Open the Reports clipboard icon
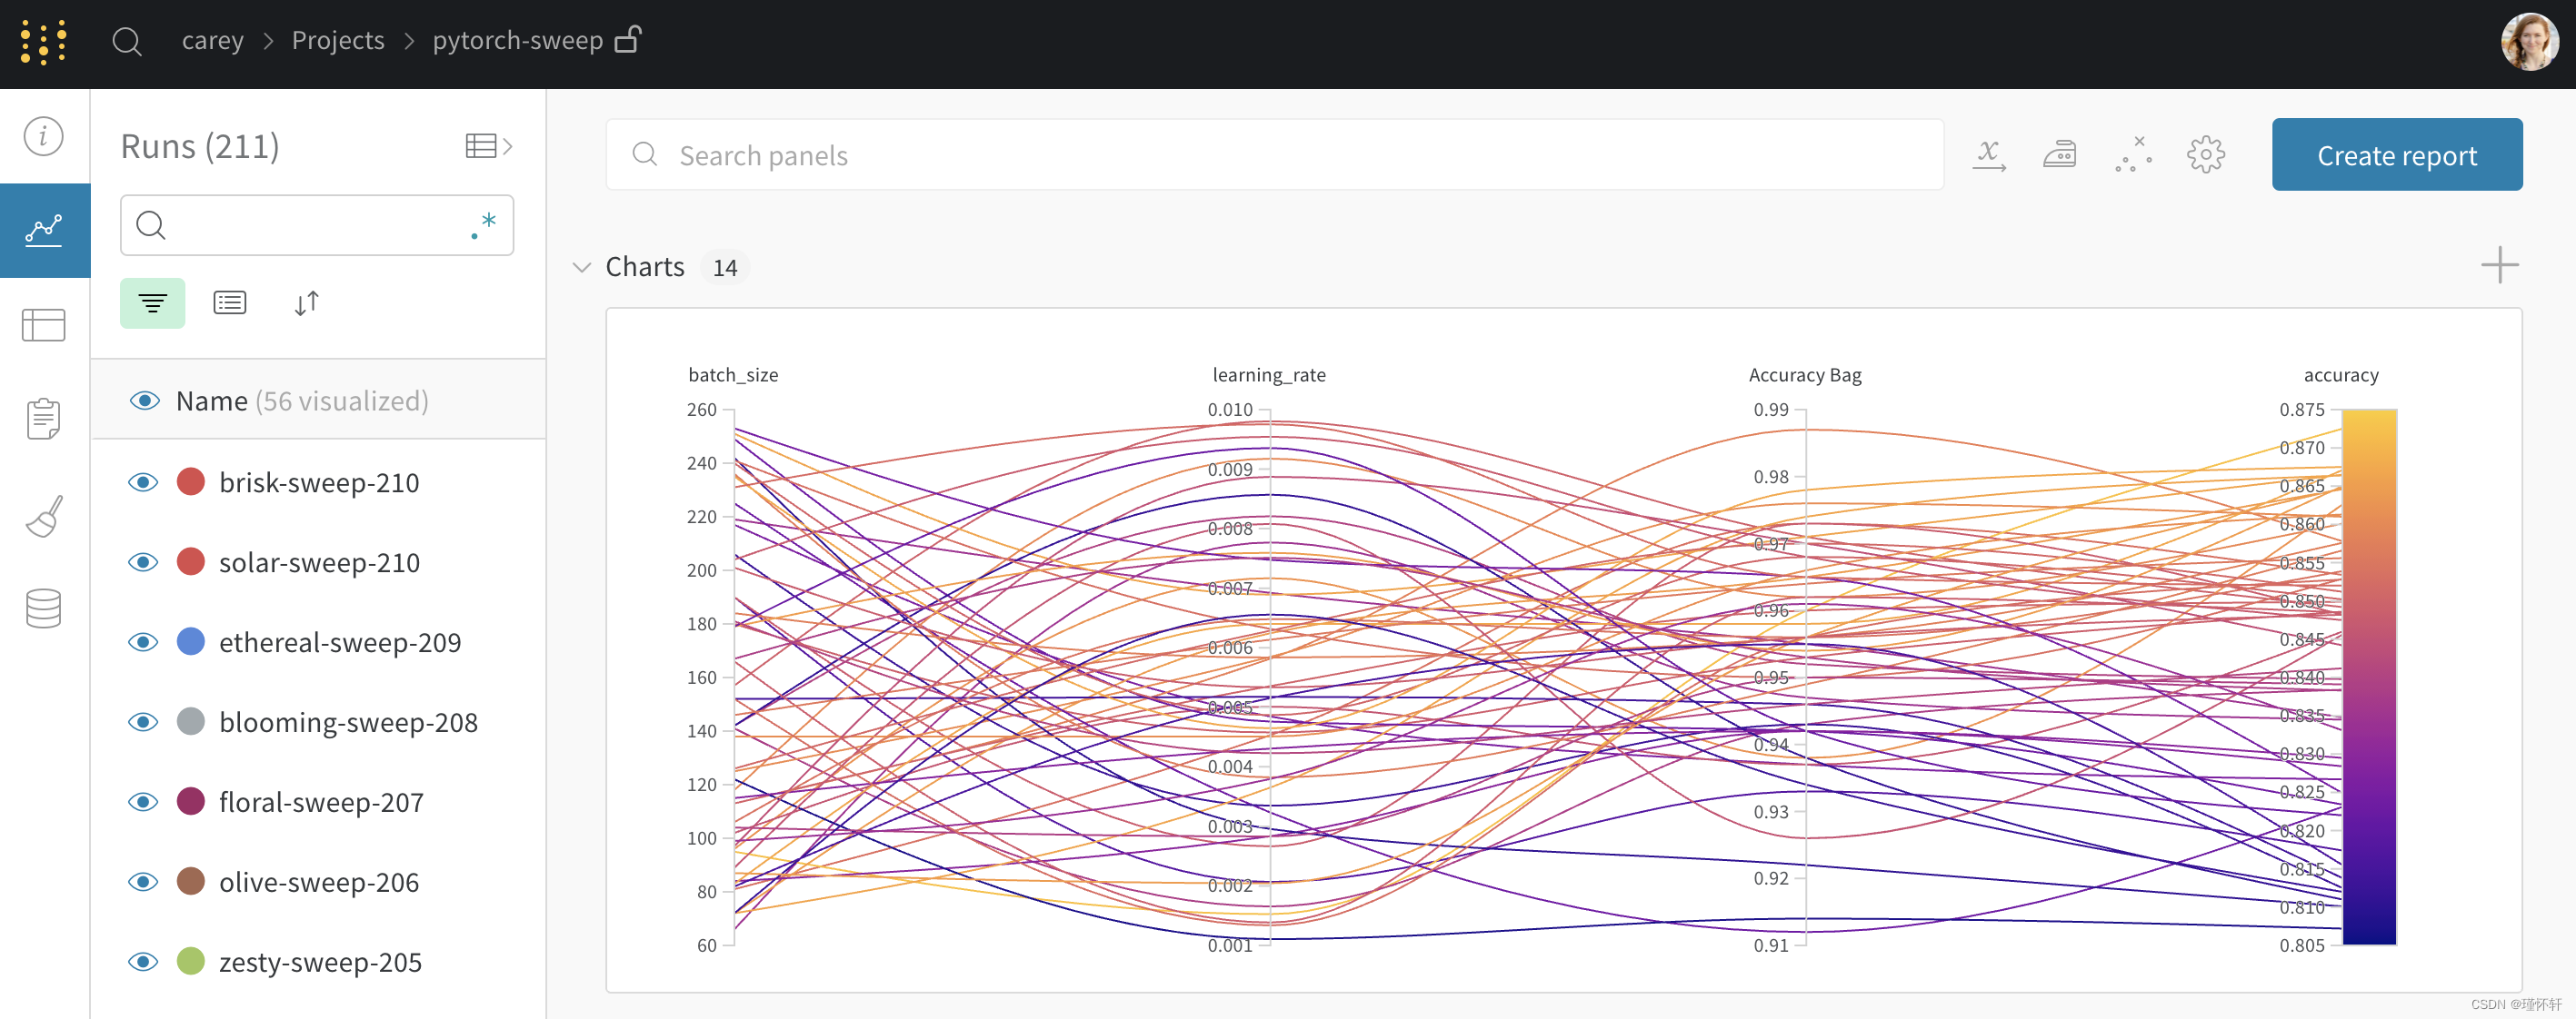Viewport: 2576px width, 1019px height. click(x=43, y=419)
